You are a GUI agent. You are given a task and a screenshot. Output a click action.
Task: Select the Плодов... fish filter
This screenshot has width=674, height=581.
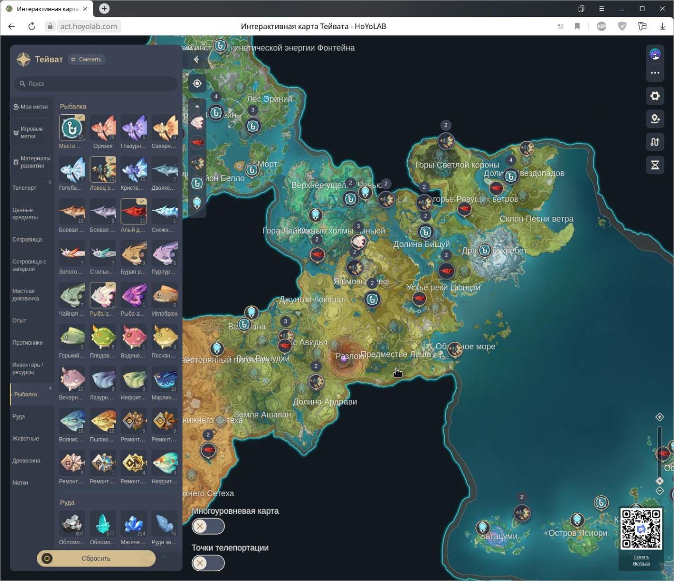(x=103, y=337)
